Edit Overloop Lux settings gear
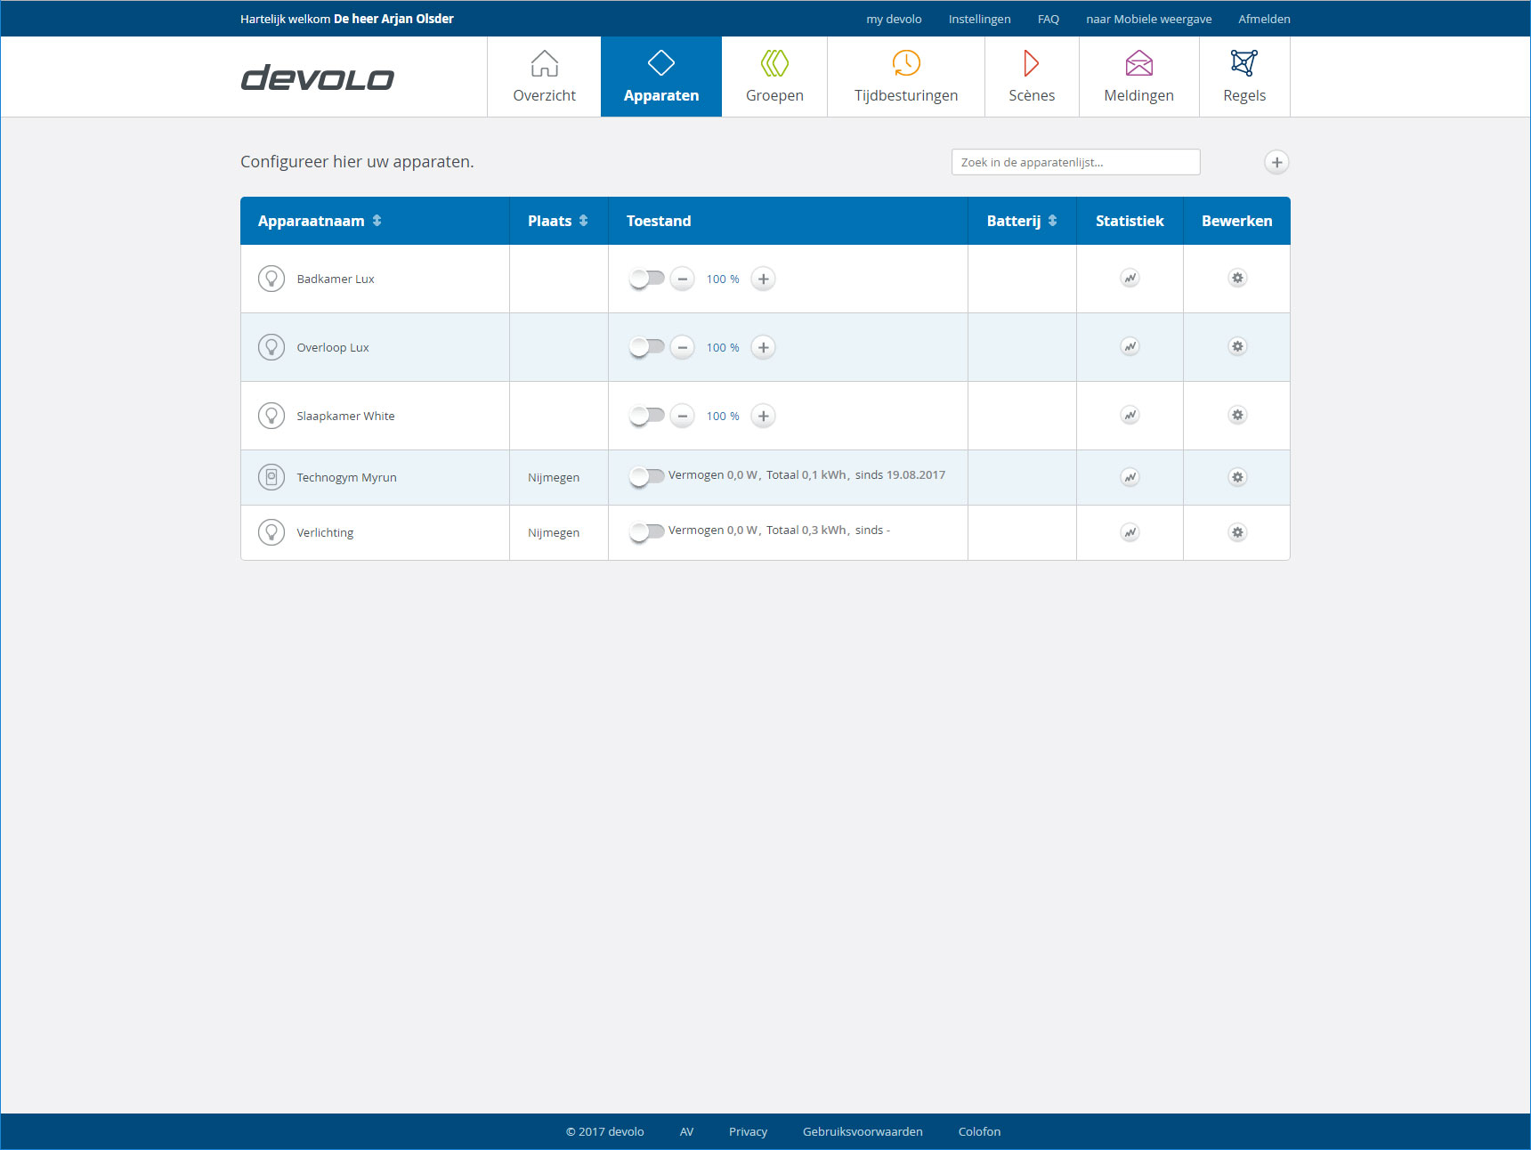1531x1150 pixels. [x=1237, y=346]
